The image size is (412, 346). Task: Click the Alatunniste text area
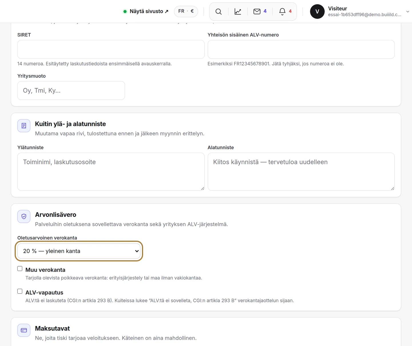(x=301, y=172)
